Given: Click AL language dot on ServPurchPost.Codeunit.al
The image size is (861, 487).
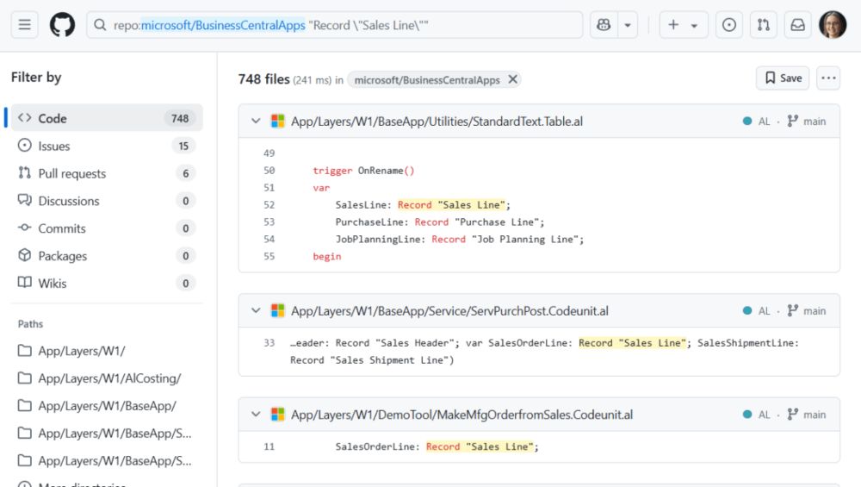Looking at the screenshot, I should 746,311.
